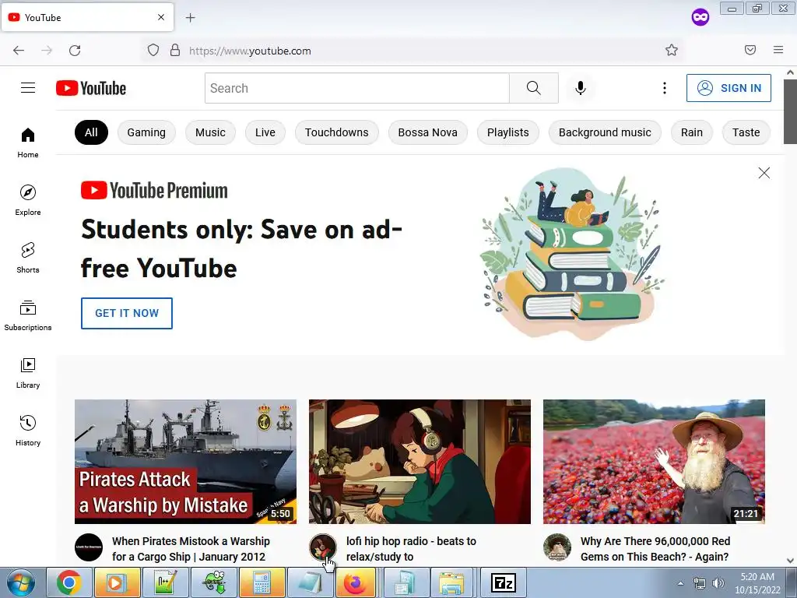This screenshot has width=797, height=598.
Task: Select the Rain filter chip
Action: pyautogui.click(x=692, y=132)
